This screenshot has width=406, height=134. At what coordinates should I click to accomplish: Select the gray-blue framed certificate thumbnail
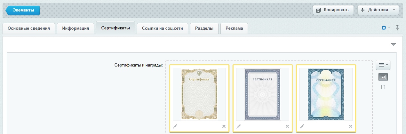[x=263, y=94]
